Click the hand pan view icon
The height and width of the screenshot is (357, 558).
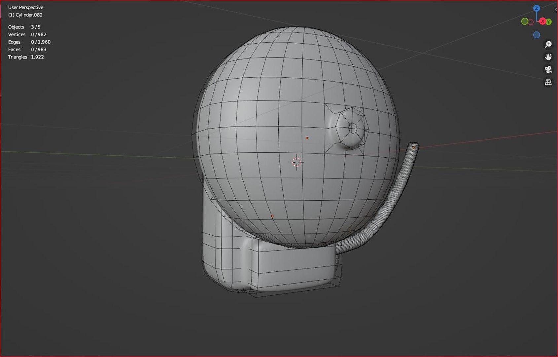548,57
